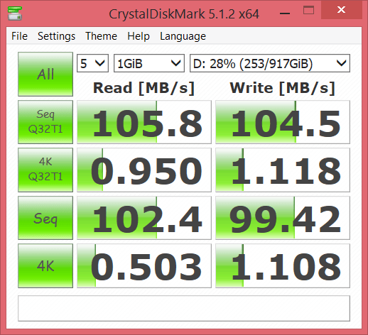Click the empty comment field at bottom
368x335 pixels.
(x=184, y=308)
